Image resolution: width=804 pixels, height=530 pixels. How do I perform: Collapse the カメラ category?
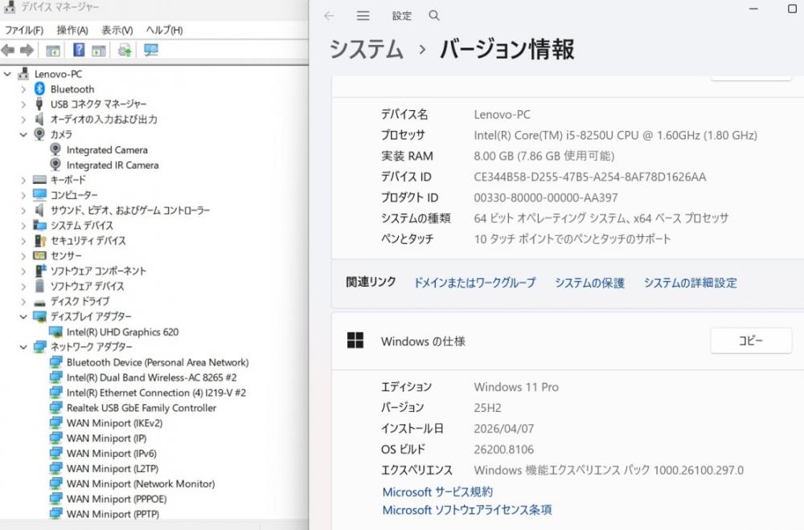click(23, 135)
